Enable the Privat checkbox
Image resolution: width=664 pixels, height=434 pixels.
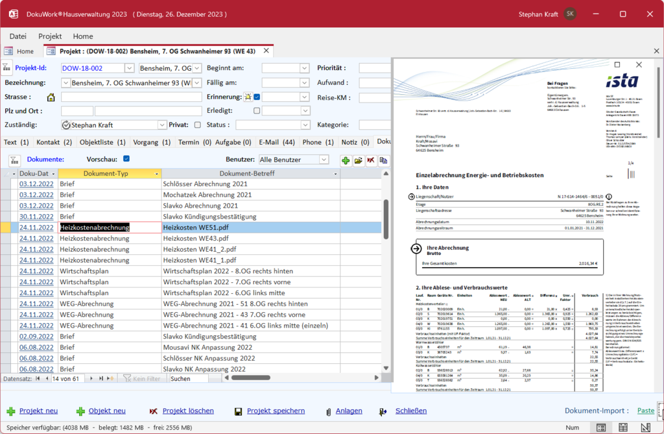[x=198, y=125]
